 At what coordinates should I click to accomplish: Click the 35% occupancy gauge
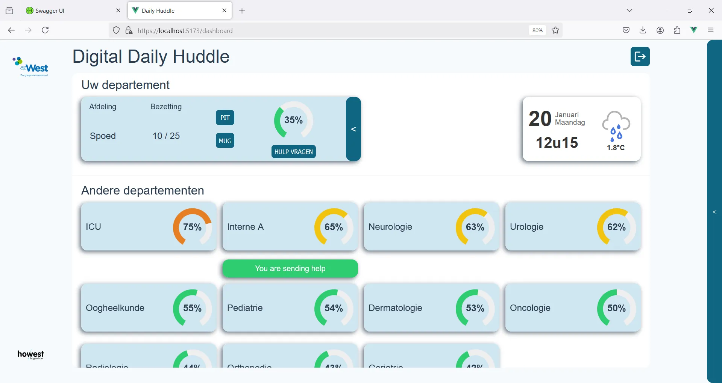[294, 120]
